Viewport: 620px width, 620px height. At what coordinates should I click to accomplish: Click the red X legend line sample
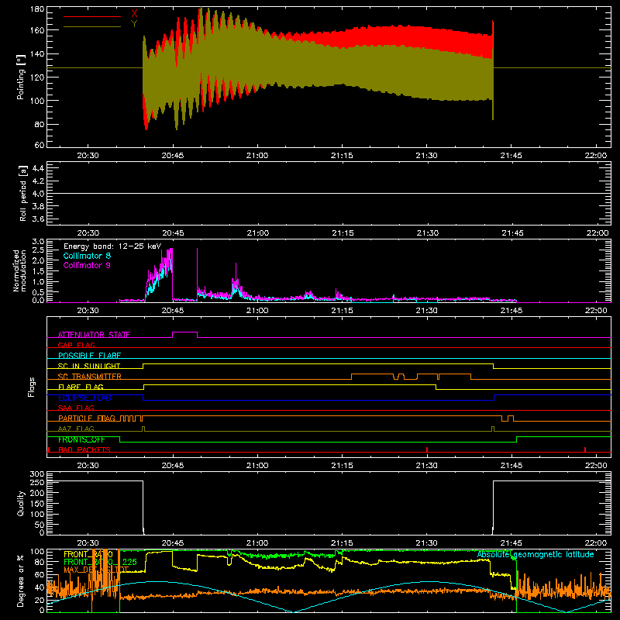92,16
